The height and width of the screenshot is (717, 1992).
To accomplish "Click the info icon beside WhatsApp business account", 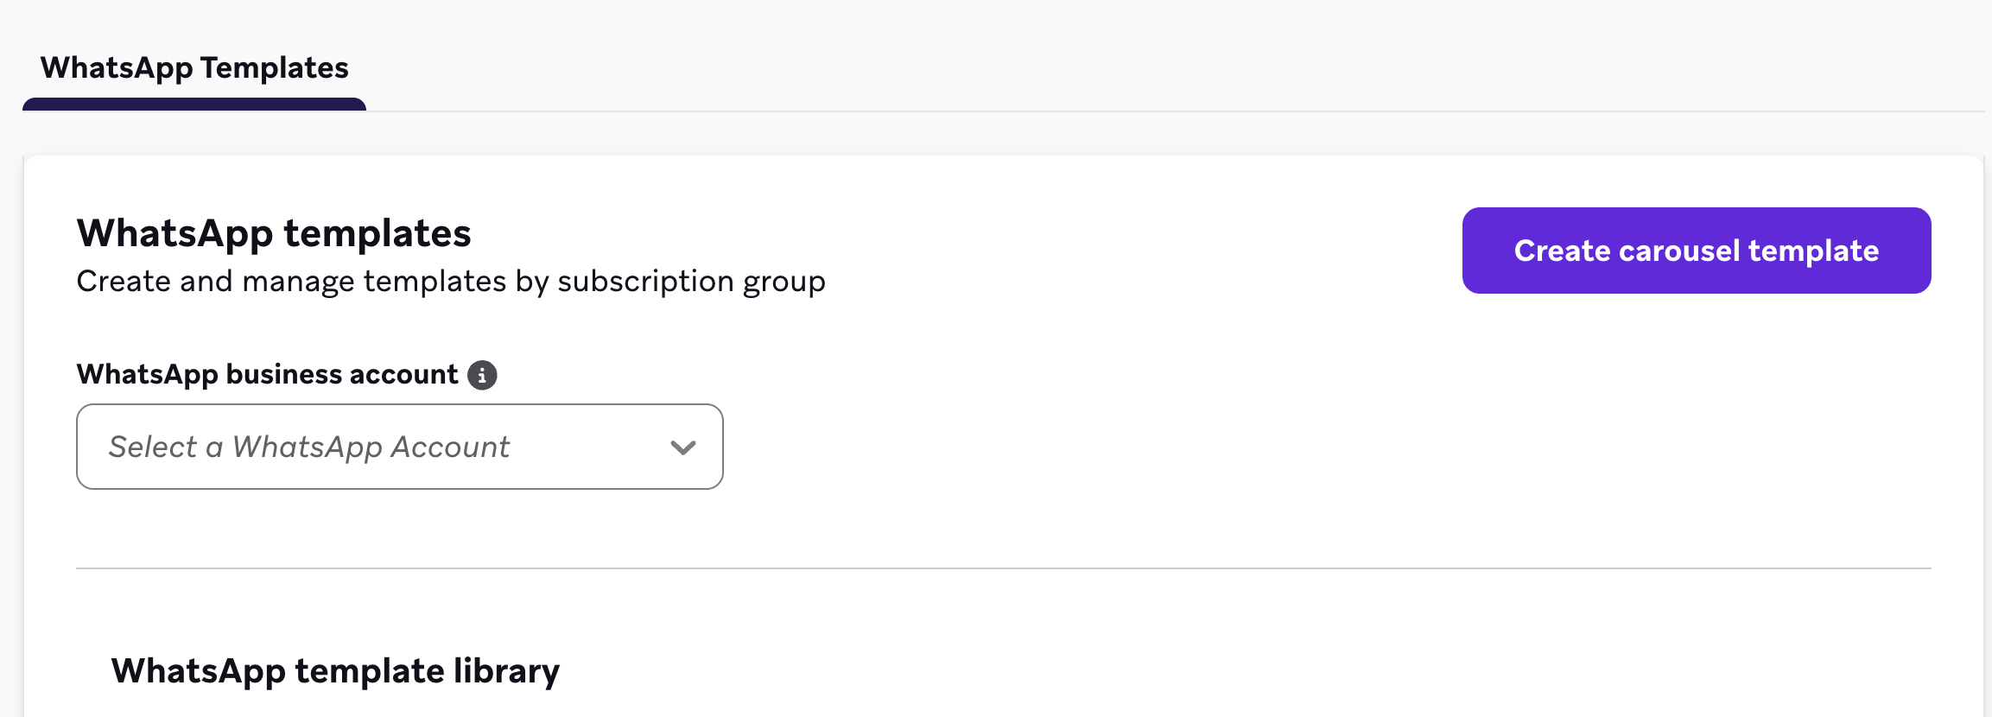I will pos(484,374).
